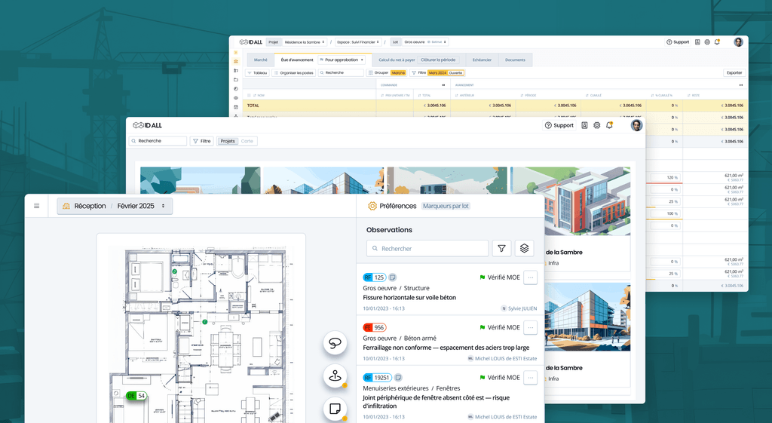This screenshot has height=423, width=772.
Task: Open the more options for observation 19251
Action: tap(530, 378)
